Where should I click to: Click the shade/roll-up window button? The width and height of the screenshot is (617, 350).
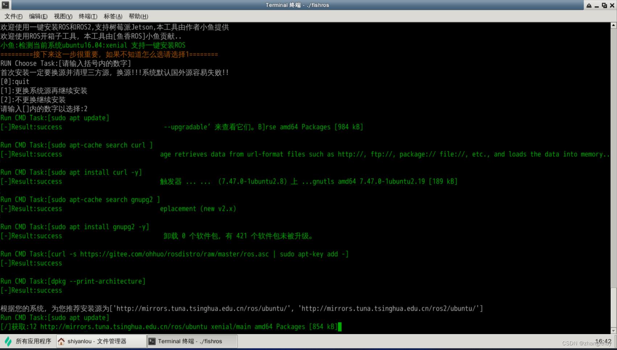coord(589,5)
